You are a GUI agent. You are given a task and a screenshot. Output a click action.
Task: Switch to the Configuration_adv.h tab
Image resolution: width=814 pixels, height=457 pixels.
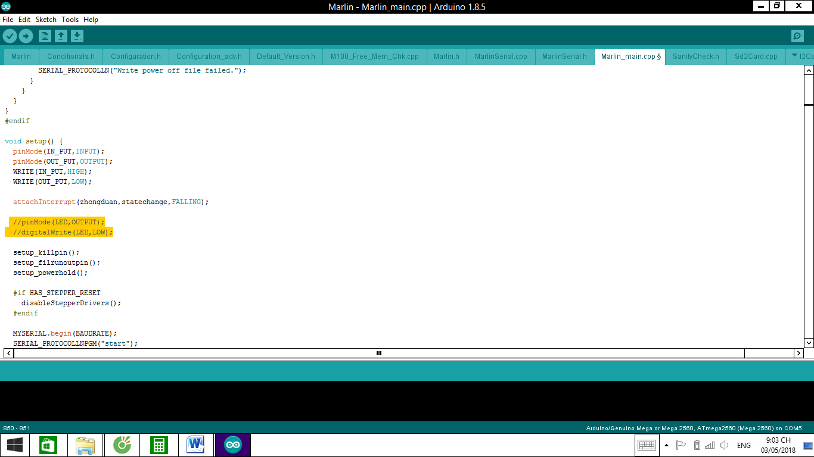coord(209,57)
